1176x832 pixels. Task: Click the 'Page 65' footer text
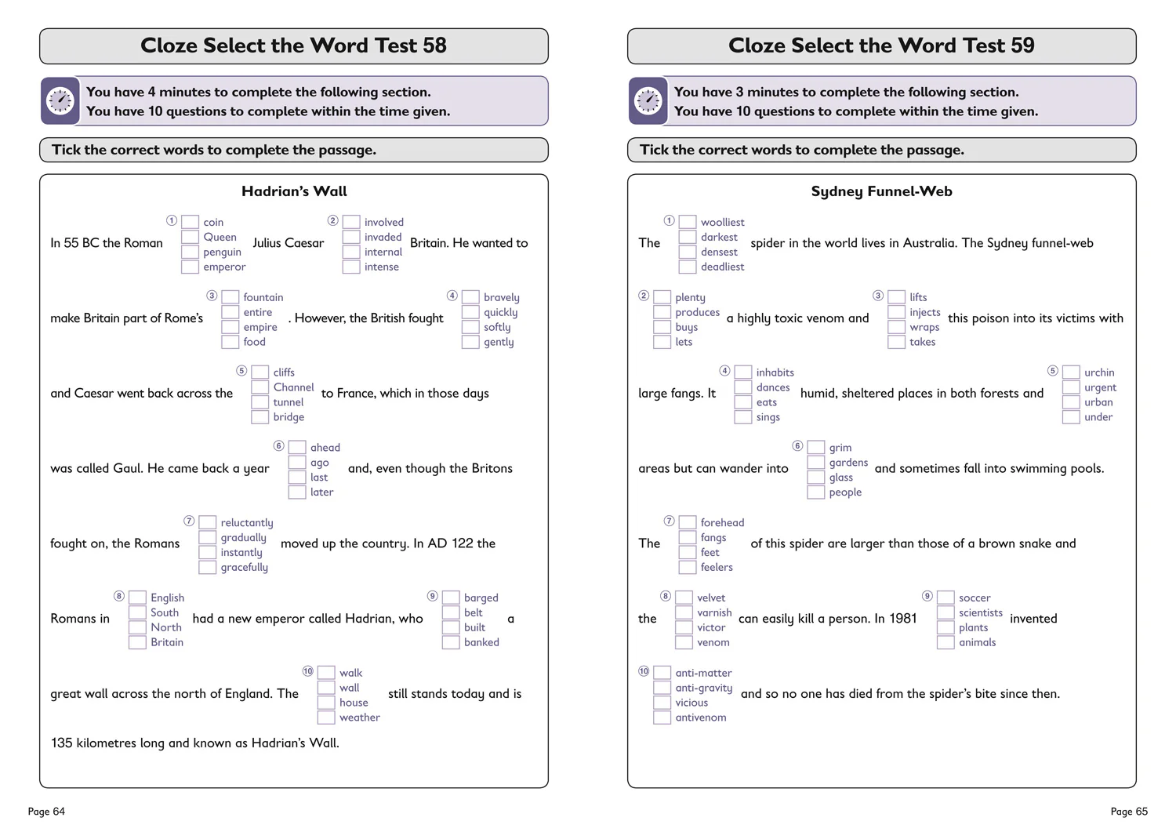click(x=1129, y=812)
